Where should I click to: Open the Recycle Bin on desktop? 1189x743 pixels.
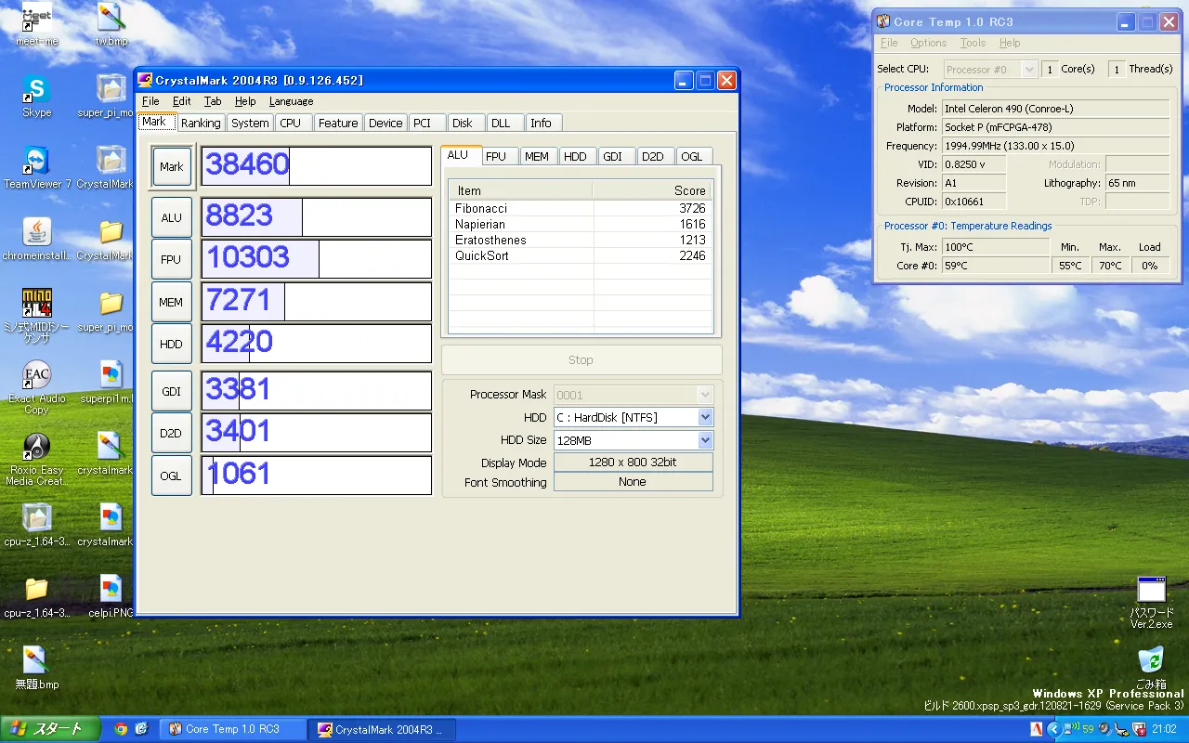(x=1151, y=661)
